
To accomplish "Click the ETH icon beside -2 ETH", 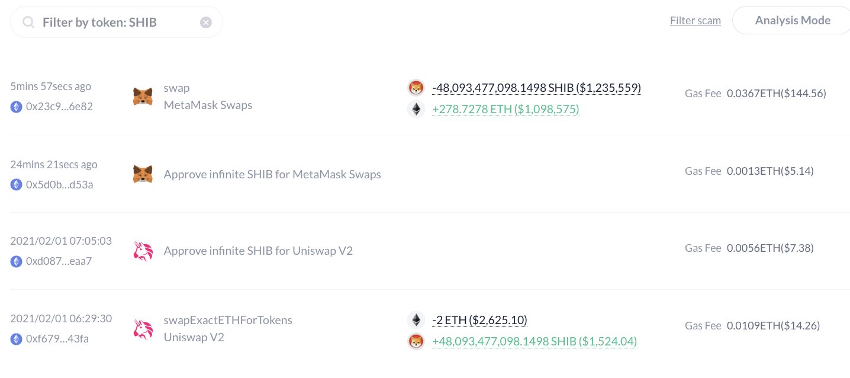I will click(416, 320).
